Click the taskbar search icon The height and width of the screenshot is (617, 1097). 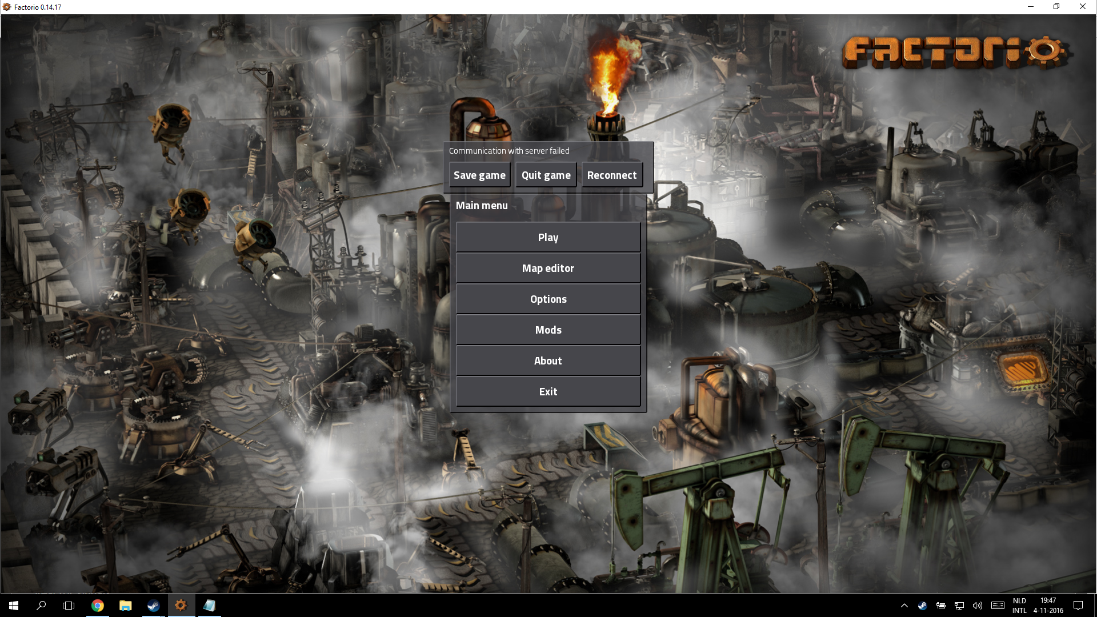41,606
